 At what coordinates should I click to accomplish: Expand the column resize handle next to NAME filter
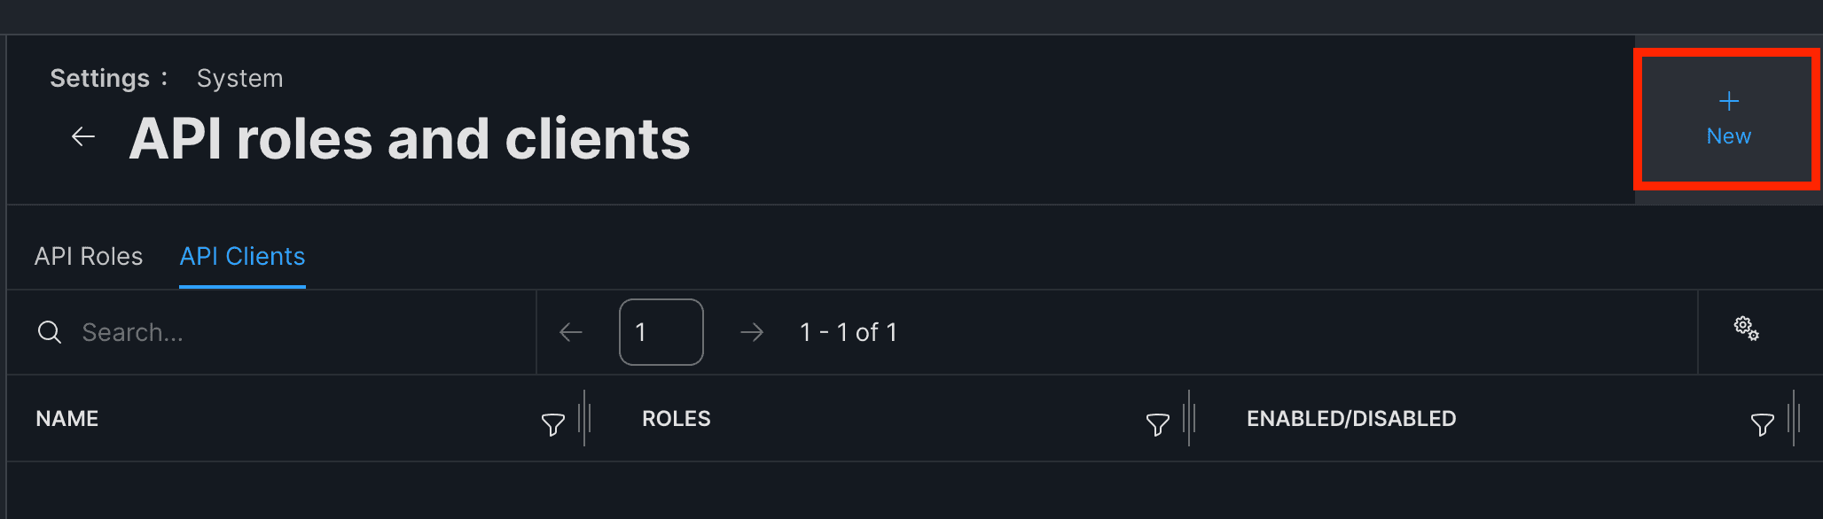click(x=586, y=418)
